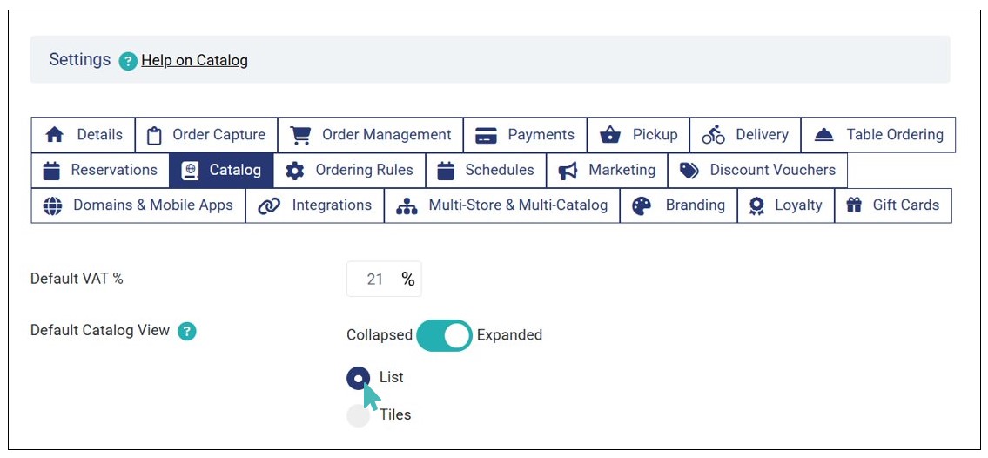The image size is (988, 458).
Task: Open the Multi-Store & Multi-Catalog tab
Action: coord(501,205)
